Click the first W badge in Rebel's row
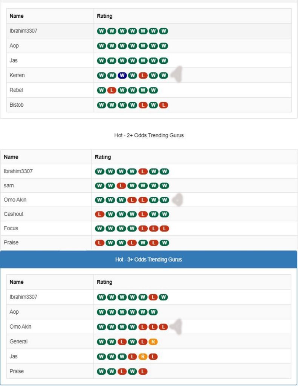 point(101,90)
